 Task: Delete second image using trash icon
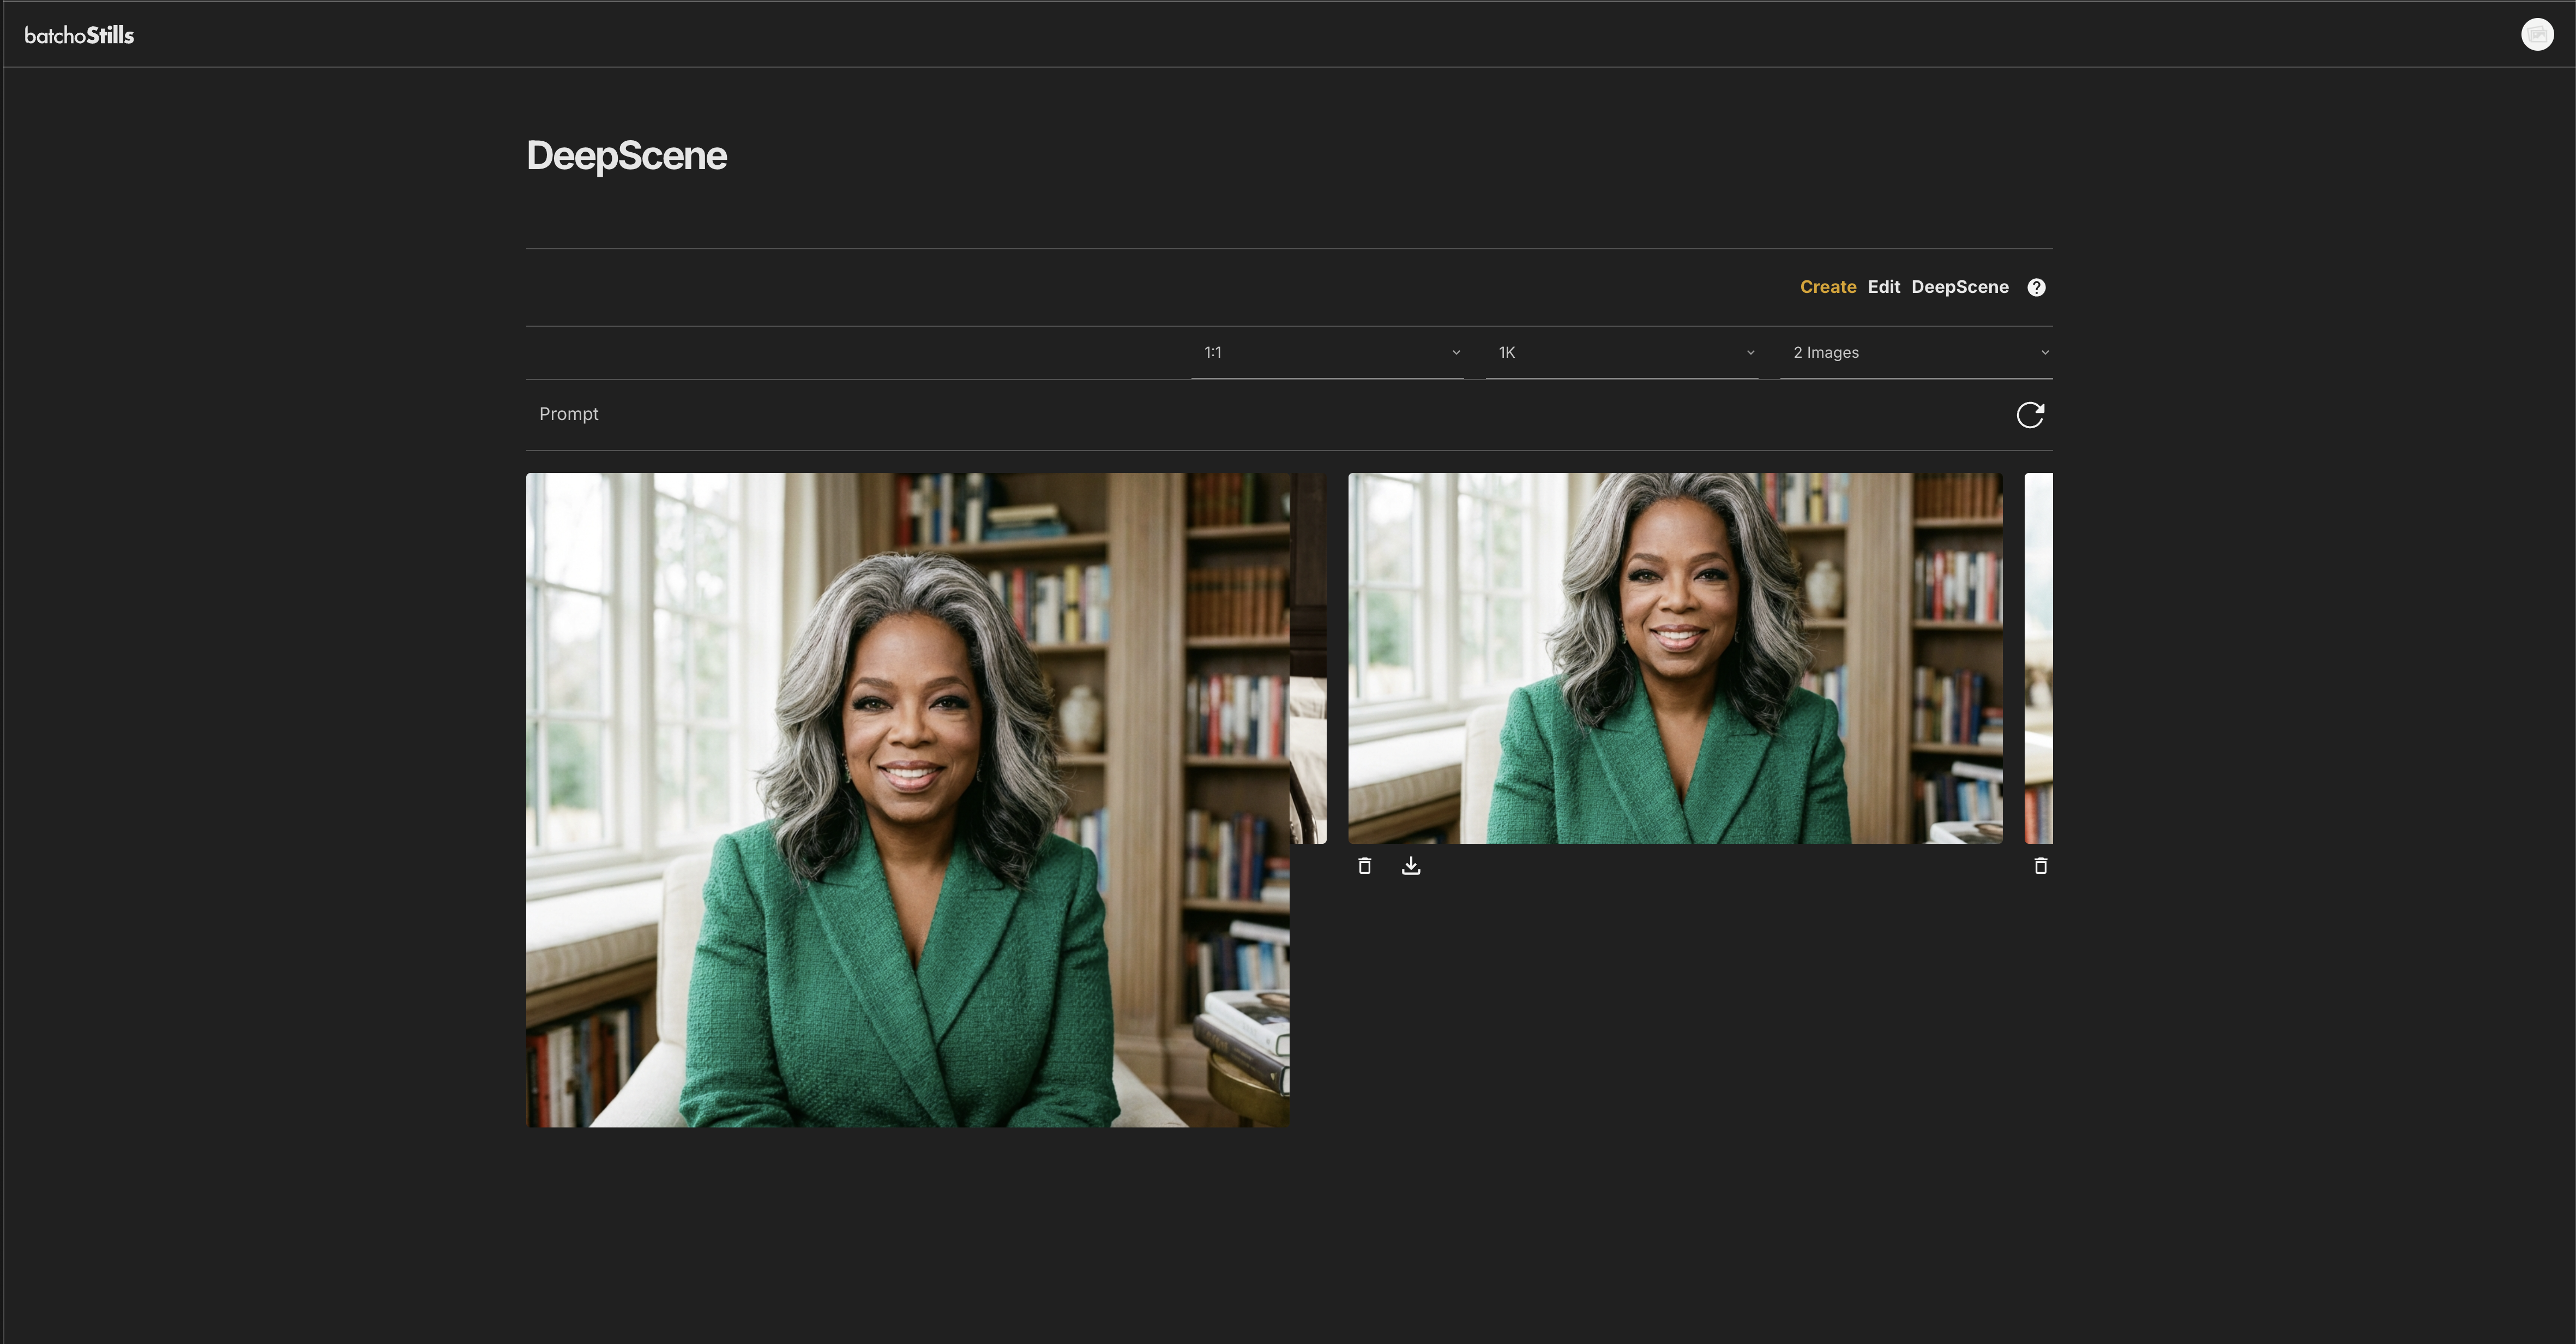(1364, 866)
